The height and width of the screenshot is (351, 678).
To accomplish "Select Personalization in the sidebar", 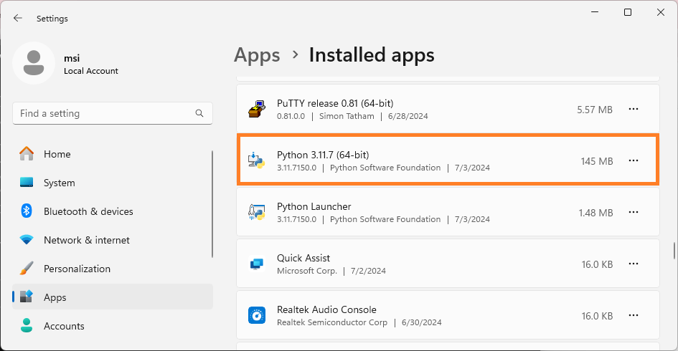I will [x=77, y=269].
